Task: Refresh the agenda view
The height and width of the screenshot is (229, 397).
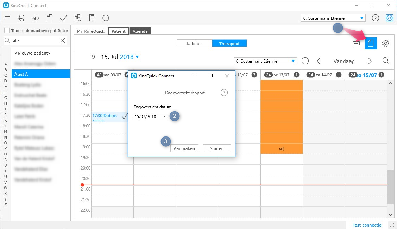Action: click(305, 61)
